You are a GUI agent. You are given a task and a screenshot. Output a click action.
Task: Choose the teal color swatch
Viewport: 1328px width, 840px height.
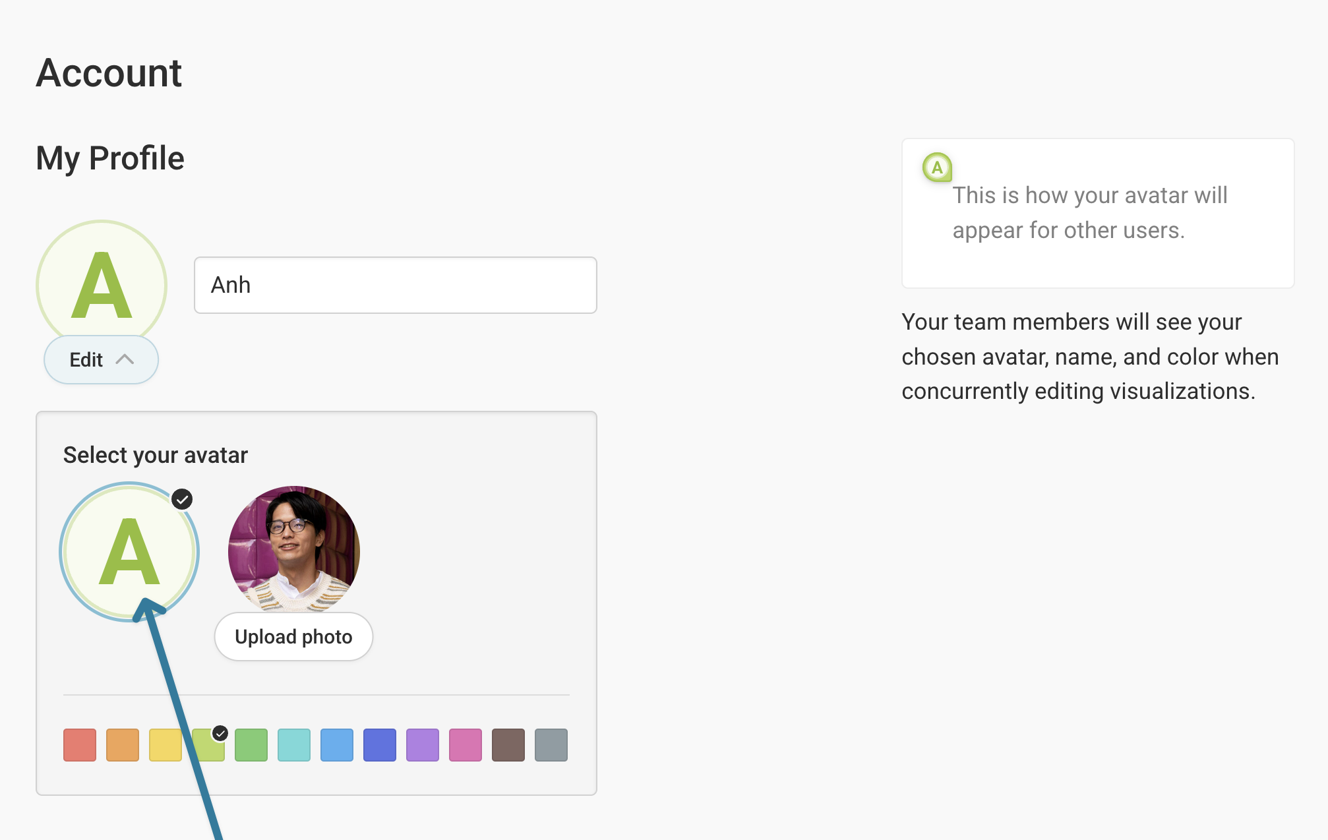pos(294,745)
